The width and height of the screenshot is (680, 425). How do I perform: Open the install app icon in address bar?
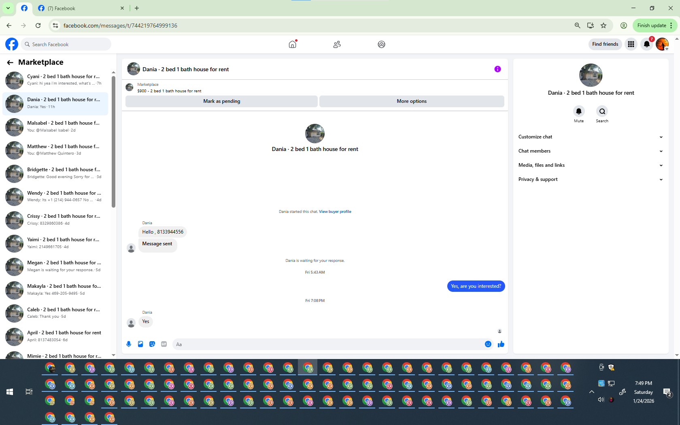591,25
